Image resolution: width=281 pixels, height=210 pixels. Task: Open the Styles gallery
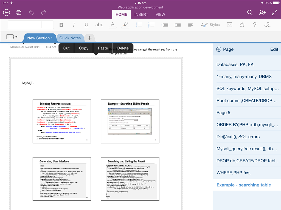pos(210,25)
